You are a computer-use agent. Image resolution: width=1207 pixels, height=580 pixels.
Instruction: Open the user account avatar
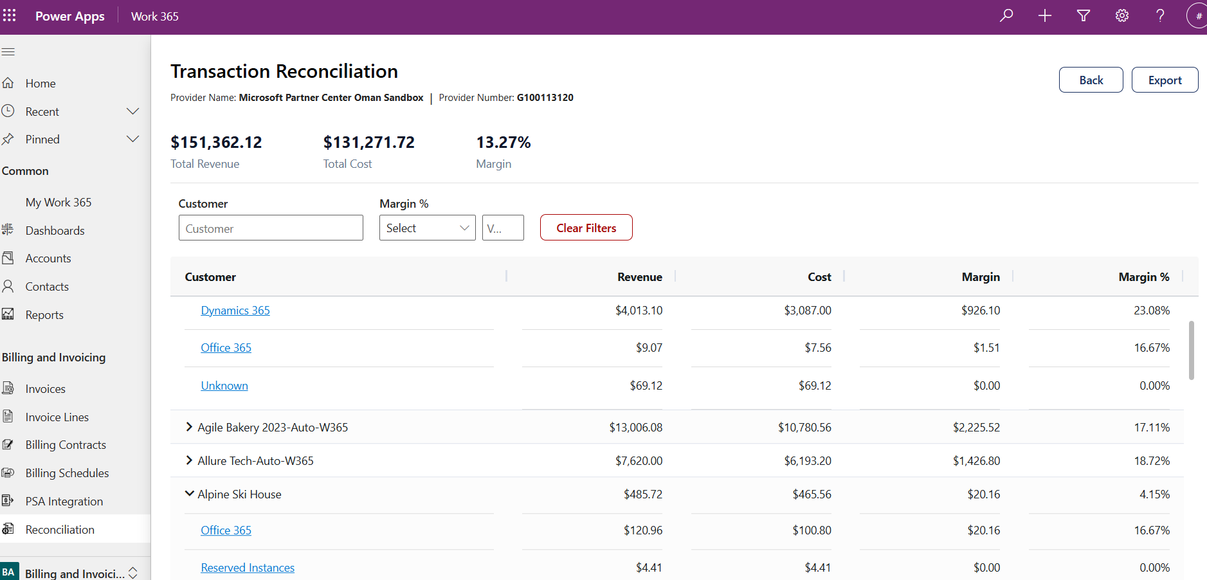pyautogui.click(x=1197, y=15)
